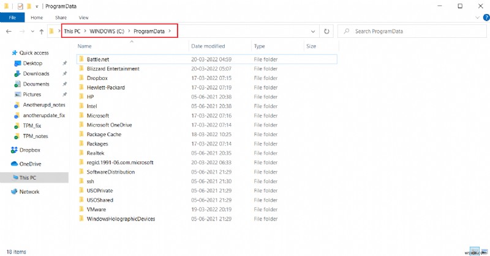Sort by the Name column header
The width and height of the screenshot is (490, 256).
tap(85, 46)
